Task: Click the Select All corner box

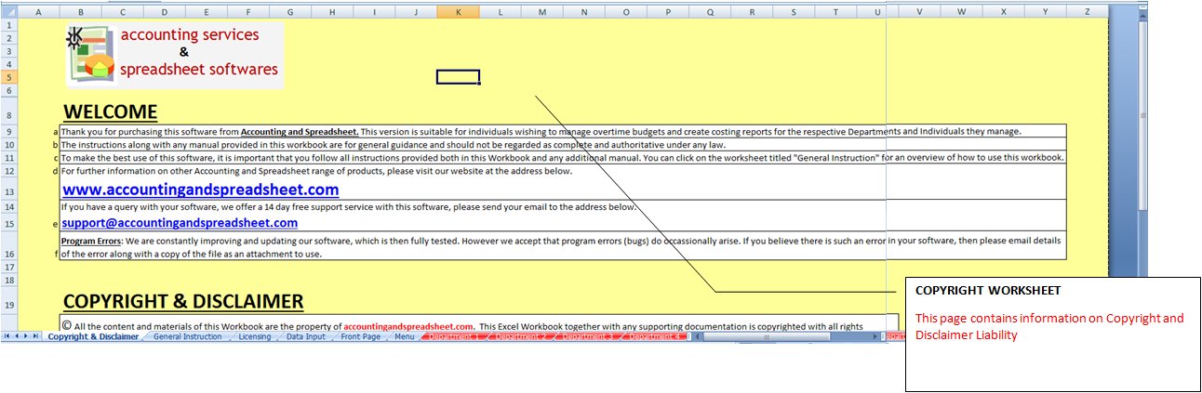Action: coord(8,12)
